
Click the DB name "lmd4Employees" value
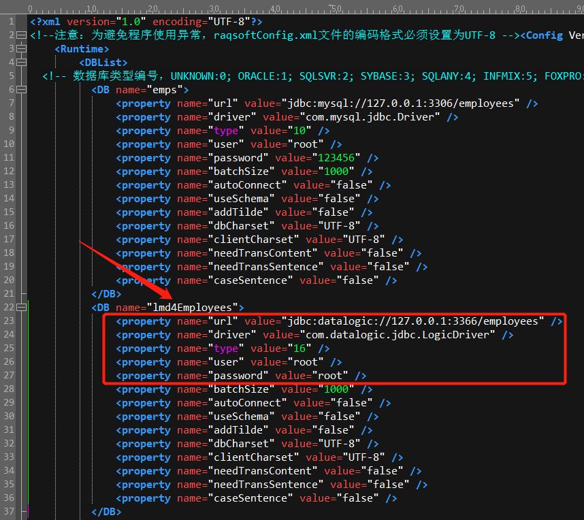point(192,308)
